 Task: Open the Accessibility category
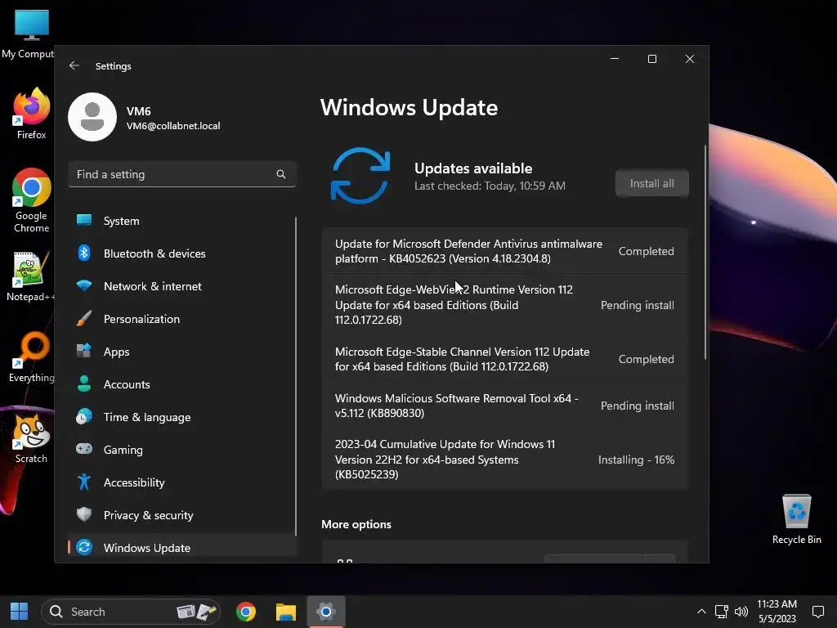pyautogui.click(x=181, y=482)
